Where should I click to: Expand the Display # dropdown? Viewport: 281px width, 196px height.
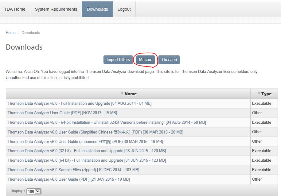click(34, 191)
